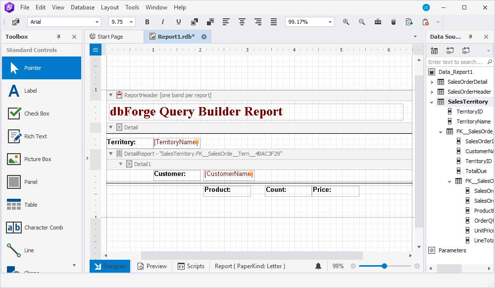Open the toolbox briefcase toolbar icon
The image size is (495, 288).
tap(378, 22)
